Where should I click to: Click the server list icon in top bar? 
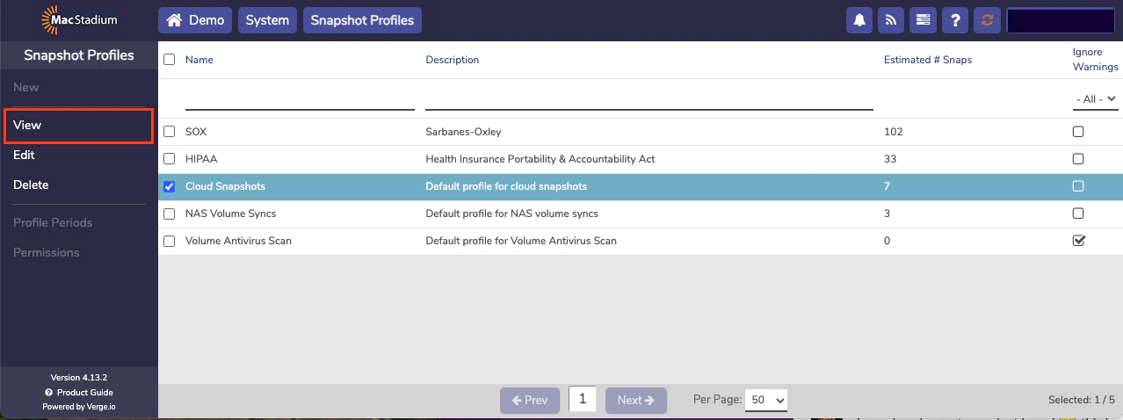[x=923, y=20]
